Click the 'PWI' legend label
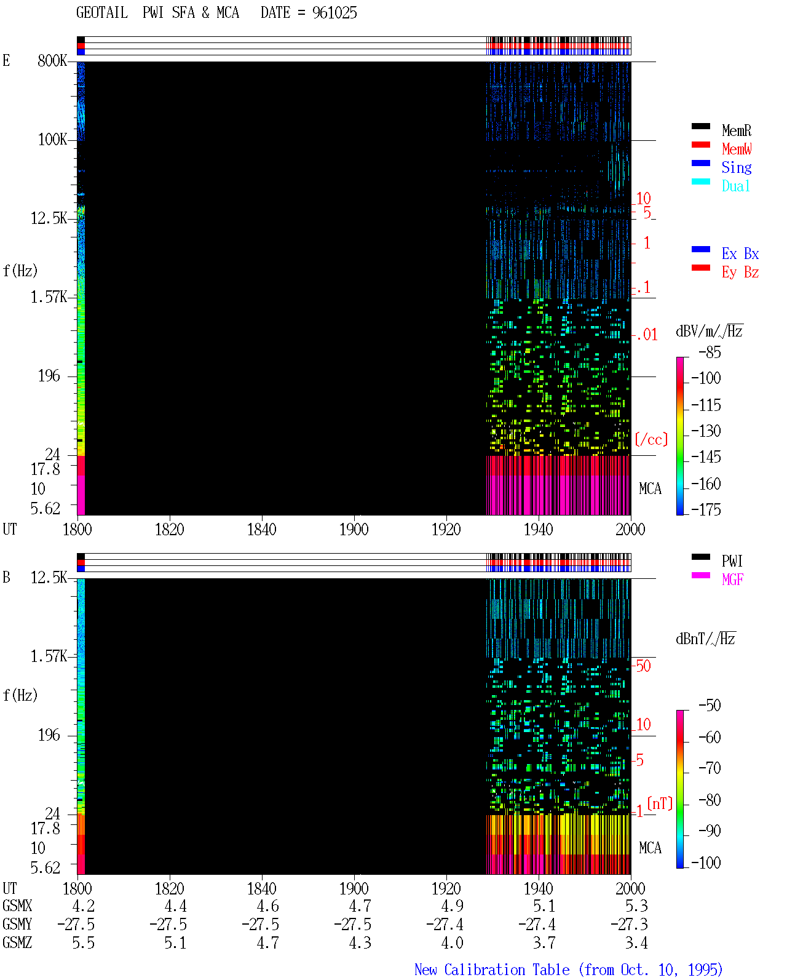This screenshot has height=980, width=787. (732, 561)
